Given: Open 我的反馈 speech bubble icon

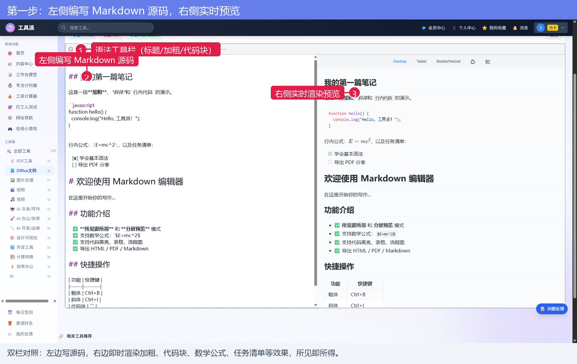Looking at the screenshot, I should 10,334.
